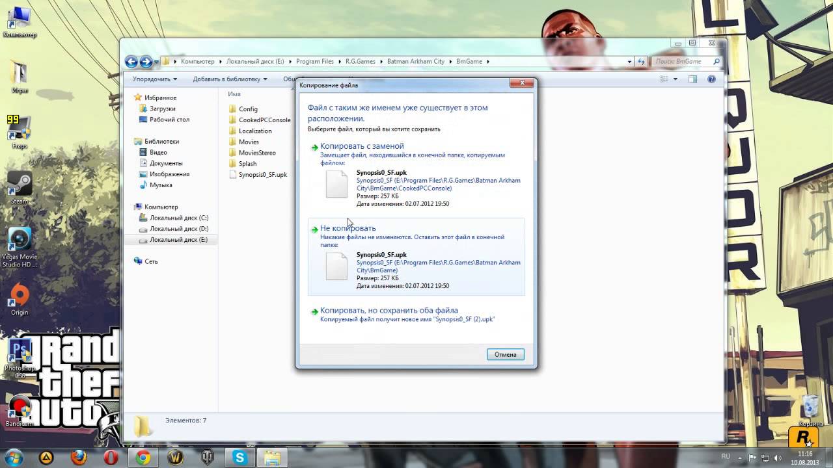Open World of Tanks taskbar icon
833x468 pixels.
tap(208, 458)
